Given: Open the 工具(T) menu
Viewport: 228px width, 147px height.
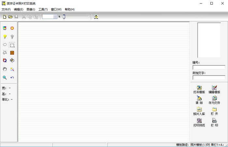Looking at the screenshot, I should coord(43,9).
